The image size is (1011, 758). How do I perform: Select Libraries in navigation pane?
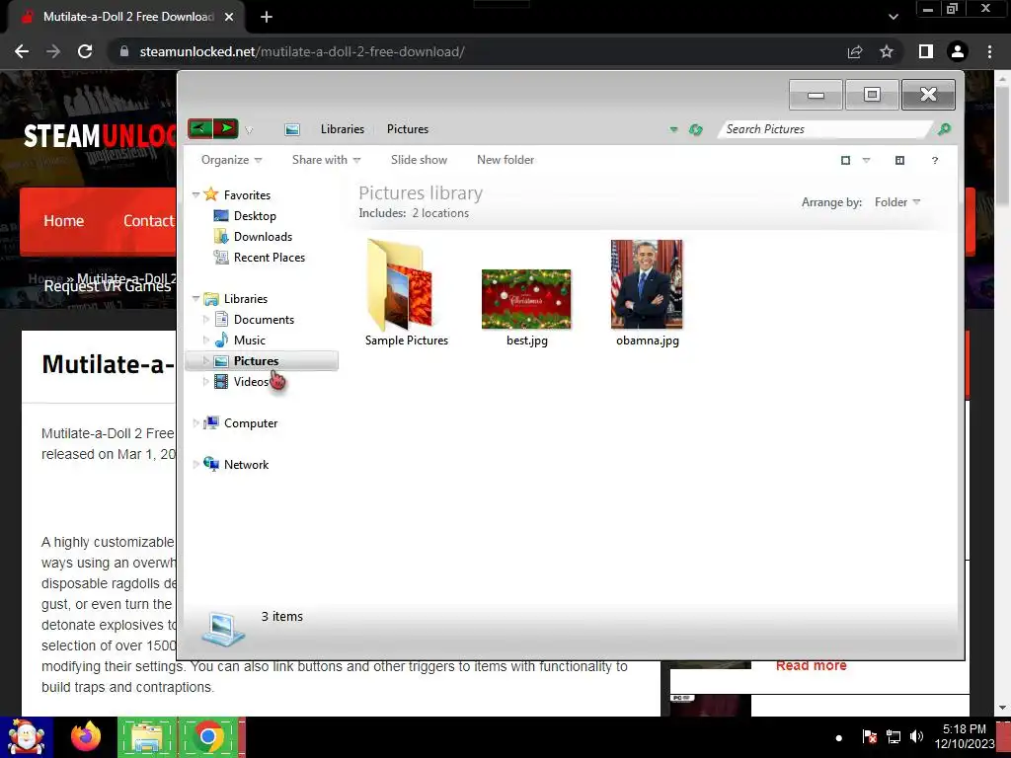click(x=245, y=299)
